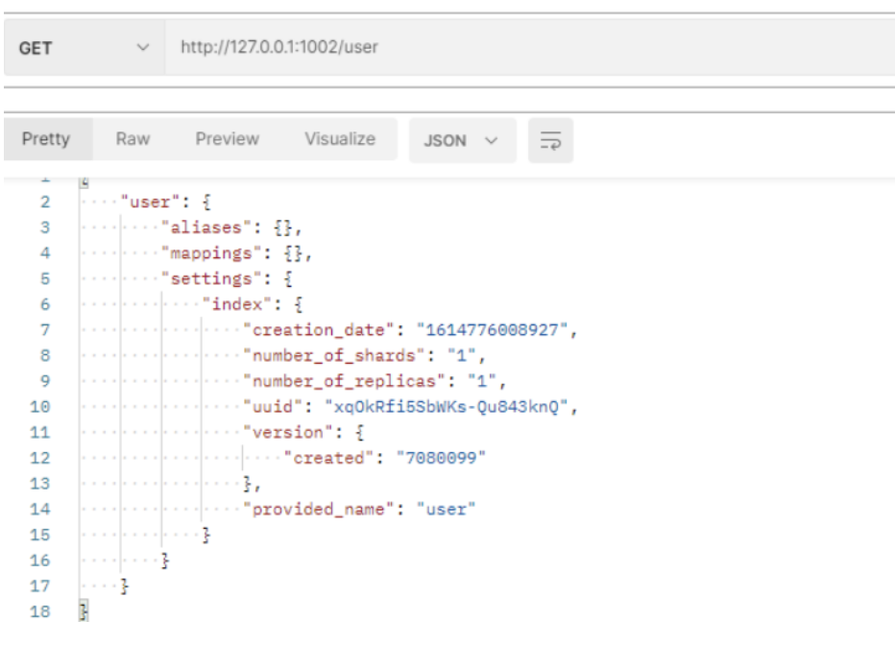Open the Preview response tab
The height and width of the screenshot is (645, 895).
click(x=228, y=139)
